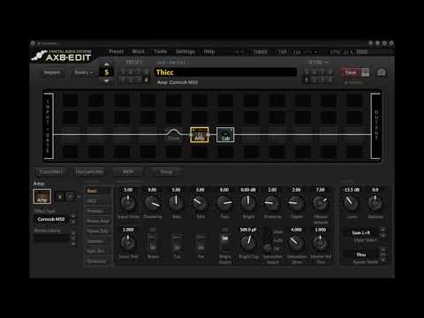
Task: Open the MIDI panel
Action: [x=128, y=171]
